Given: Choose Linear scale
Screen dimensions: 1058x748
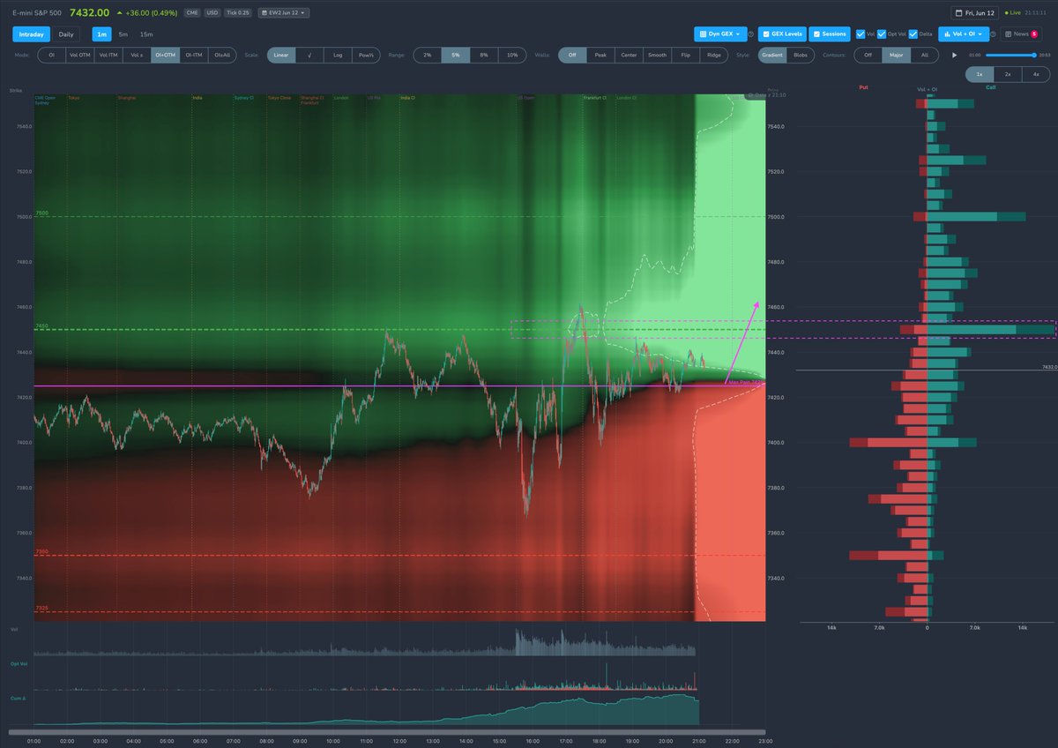Looking at the screenshot, I should point(281,55).
